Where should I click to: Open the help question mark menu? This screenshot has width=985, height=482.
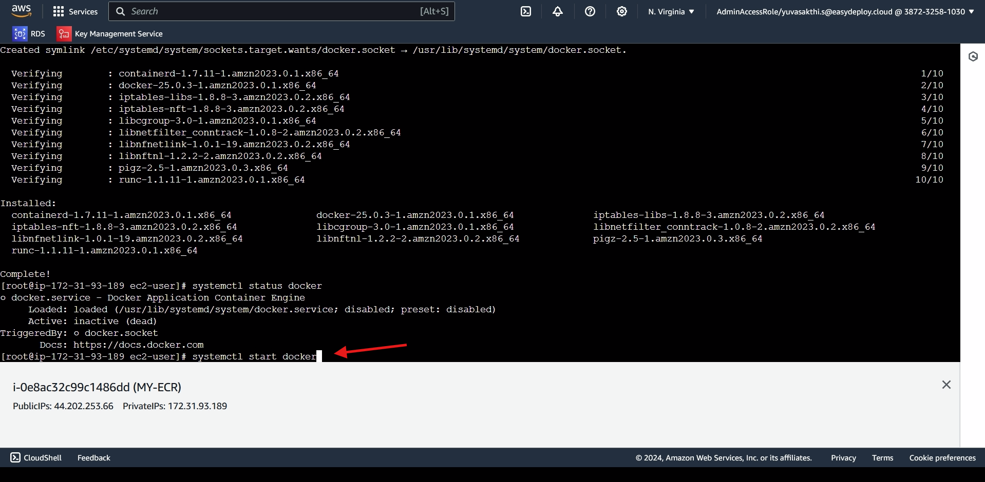tap(590, 11)
